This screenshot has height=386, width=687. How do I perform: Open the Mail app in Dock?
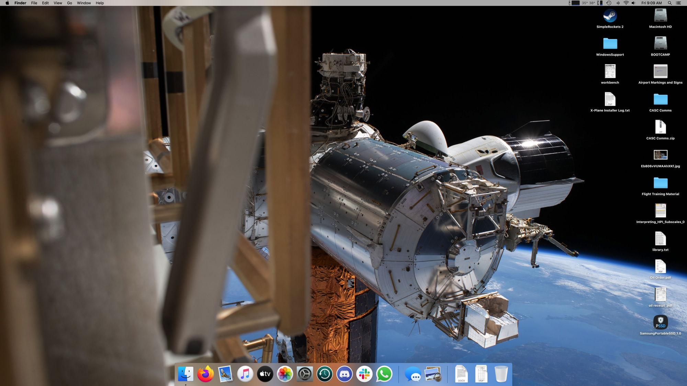(225, 374)
